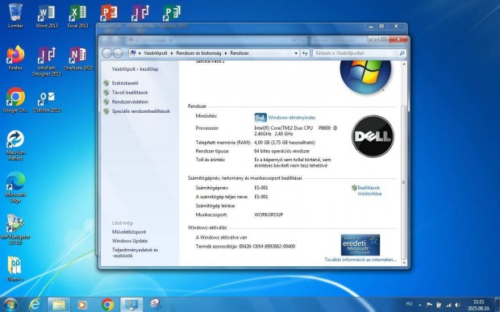Click the HU language indicator

point(409,304)
